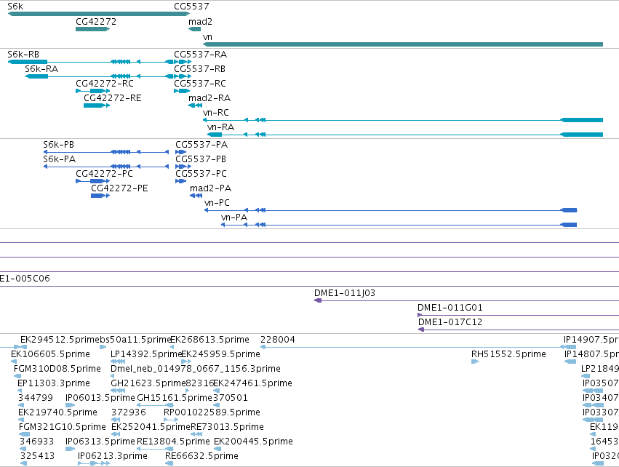Click the EK106605.5prime EST label

(x=50, y=354)
